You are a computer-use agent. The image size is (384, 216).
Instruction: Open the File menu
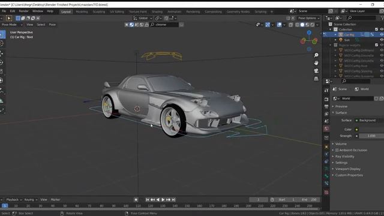tap(4, 11)
